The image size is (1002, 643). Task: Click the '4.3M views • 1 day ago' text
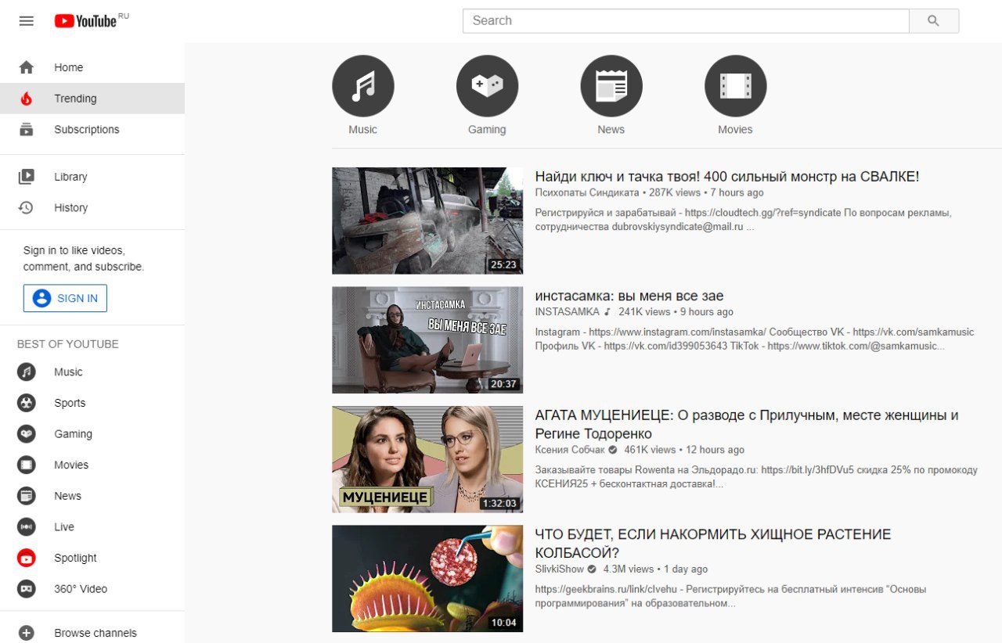point(655,569)
